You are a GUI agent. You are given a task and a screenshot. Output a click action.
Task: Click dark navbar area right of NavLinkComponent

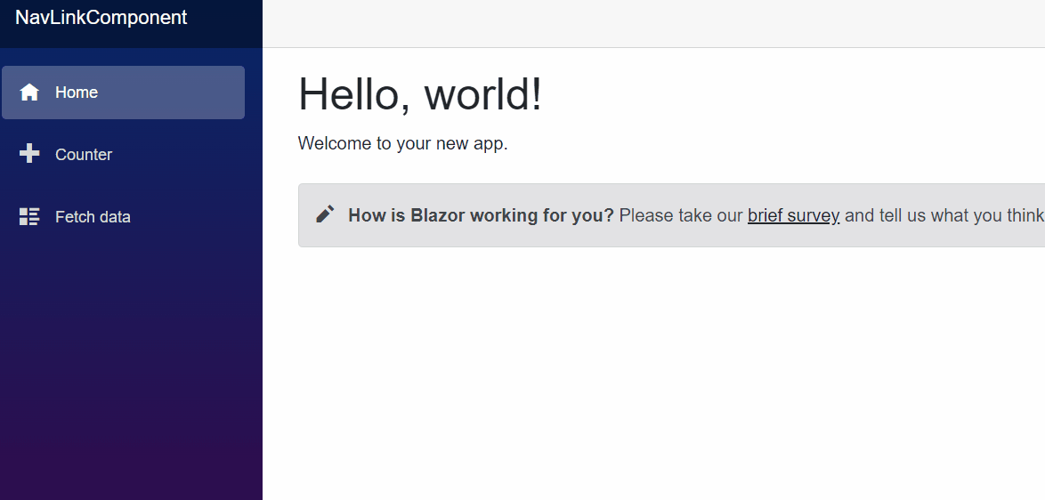(x=224, y=24)
